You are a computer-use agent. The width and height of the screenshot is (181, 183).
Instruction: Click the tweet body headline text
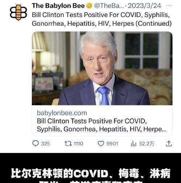(x=102, y=19)
